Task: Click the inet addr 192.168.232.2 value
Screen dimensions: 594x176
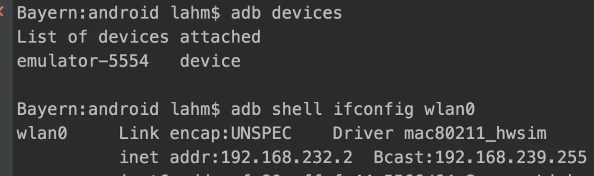Action: [236, 157]
